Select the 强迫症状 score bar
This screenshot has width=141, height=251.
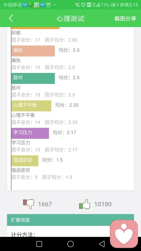pos(25,161)
